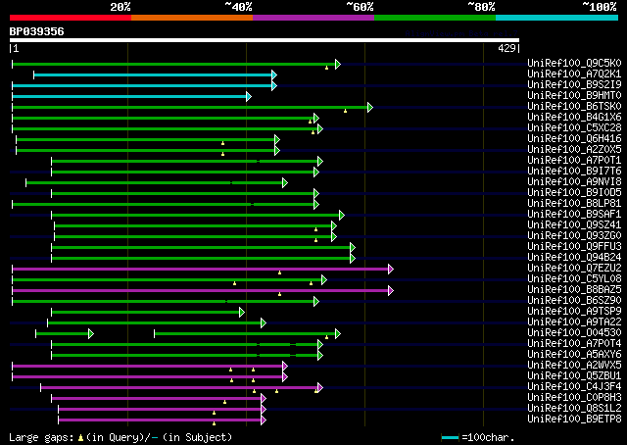
Task: Select the UniRef100_A5AXY6 label
Action: point(574,355)
